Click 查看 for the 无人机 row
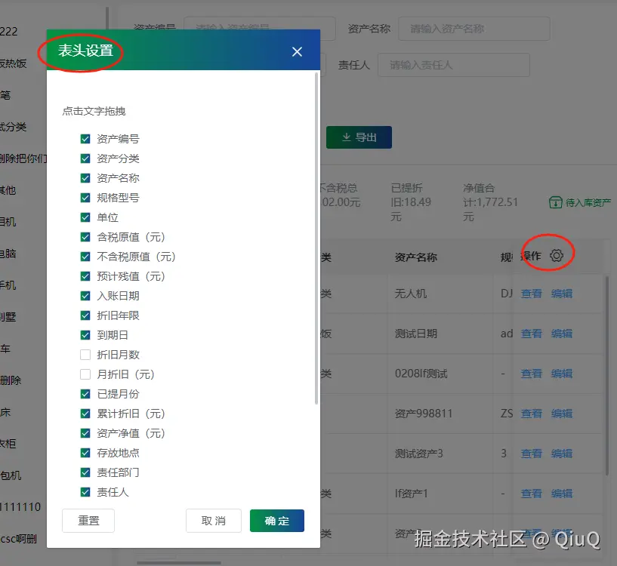This screenshot has height=566, width=617. tap(532, 294)
